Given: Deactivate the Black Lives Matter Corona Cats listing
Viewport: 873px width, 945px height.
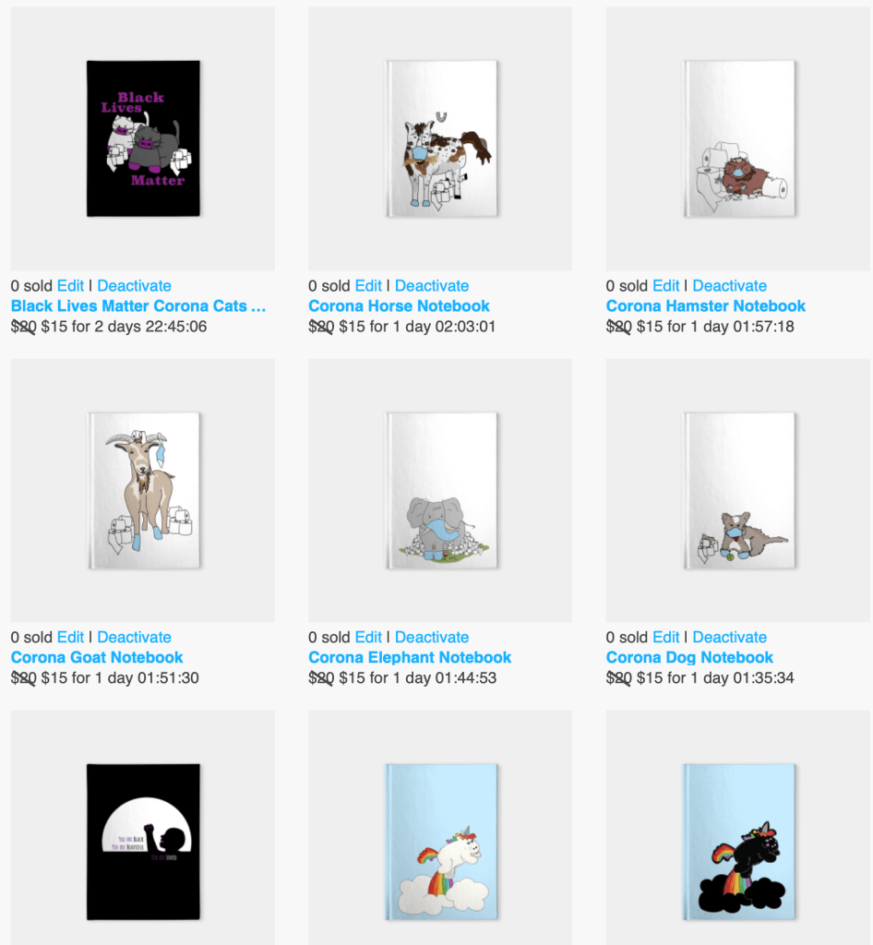Looking at the screenshot, I should point(135,286).
